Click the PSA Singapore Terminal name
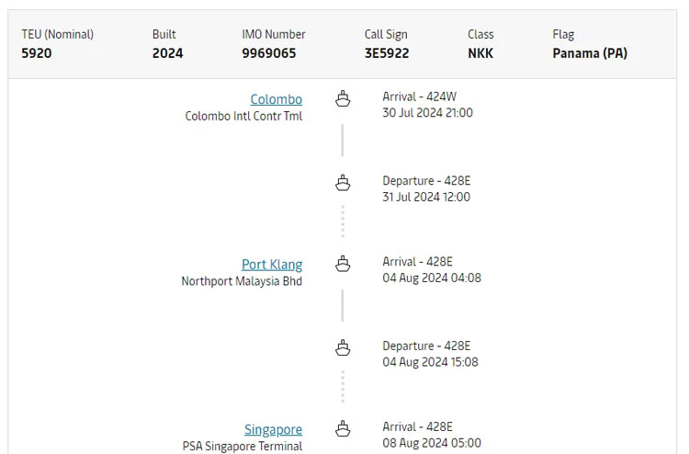The width and height of the screenshot is (689, 454). pyautogui.click(x=243, y=446)
